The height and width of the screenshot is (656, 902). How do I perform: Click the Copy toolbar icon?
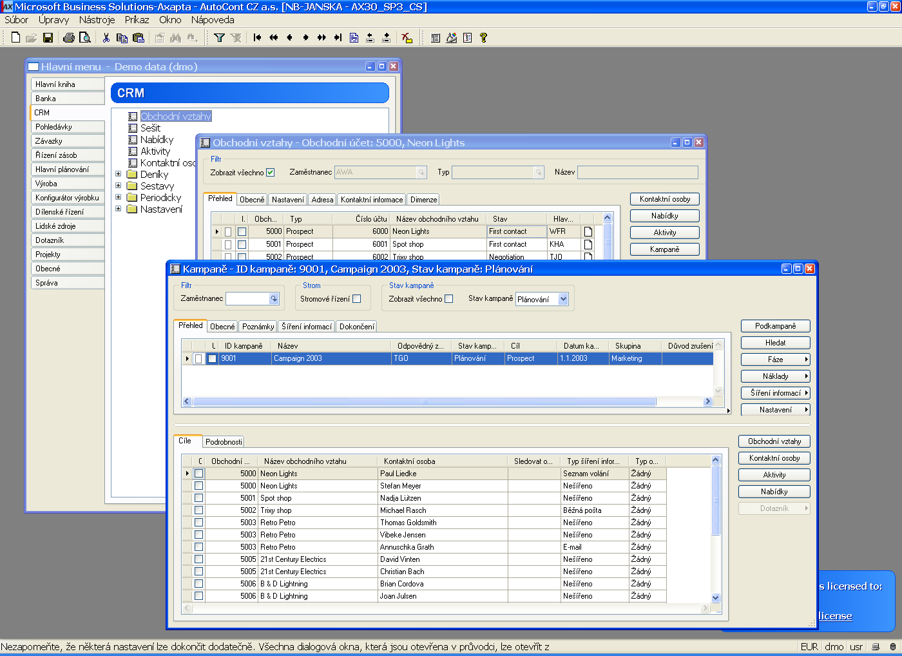122,37
